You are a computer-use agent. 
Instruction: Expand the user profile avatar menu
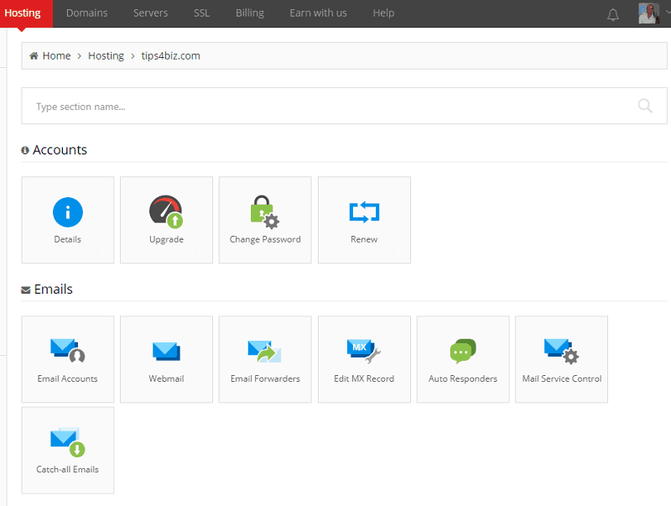pyautogui.click(x=648, y=13)
